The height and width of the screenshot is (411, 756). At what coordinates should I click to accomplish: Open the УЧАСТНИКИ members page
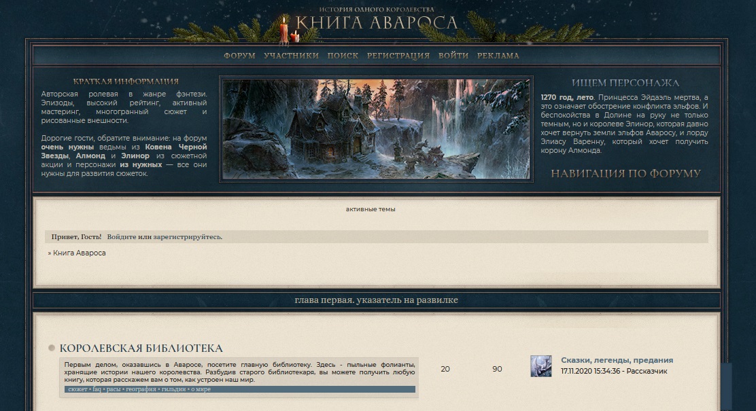tap(291, 56)
